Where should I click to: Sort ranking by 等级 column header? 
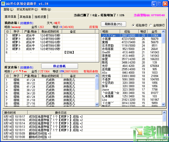click(x=143, y=32)
